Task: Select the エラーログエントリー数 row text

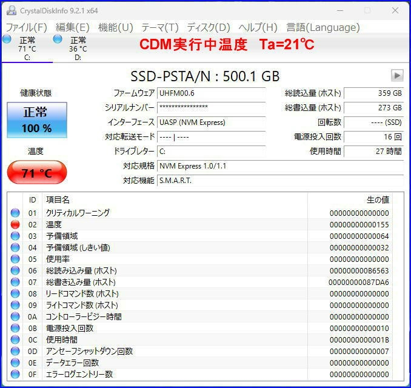Action: (79, 374)
